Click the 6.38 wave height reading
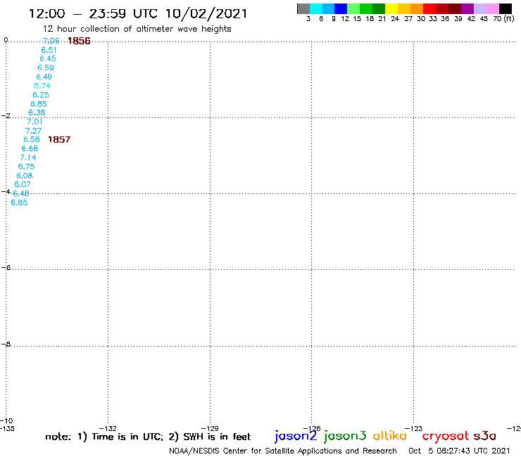This screenshot has width=521, height=457. [x=37, y=112]
